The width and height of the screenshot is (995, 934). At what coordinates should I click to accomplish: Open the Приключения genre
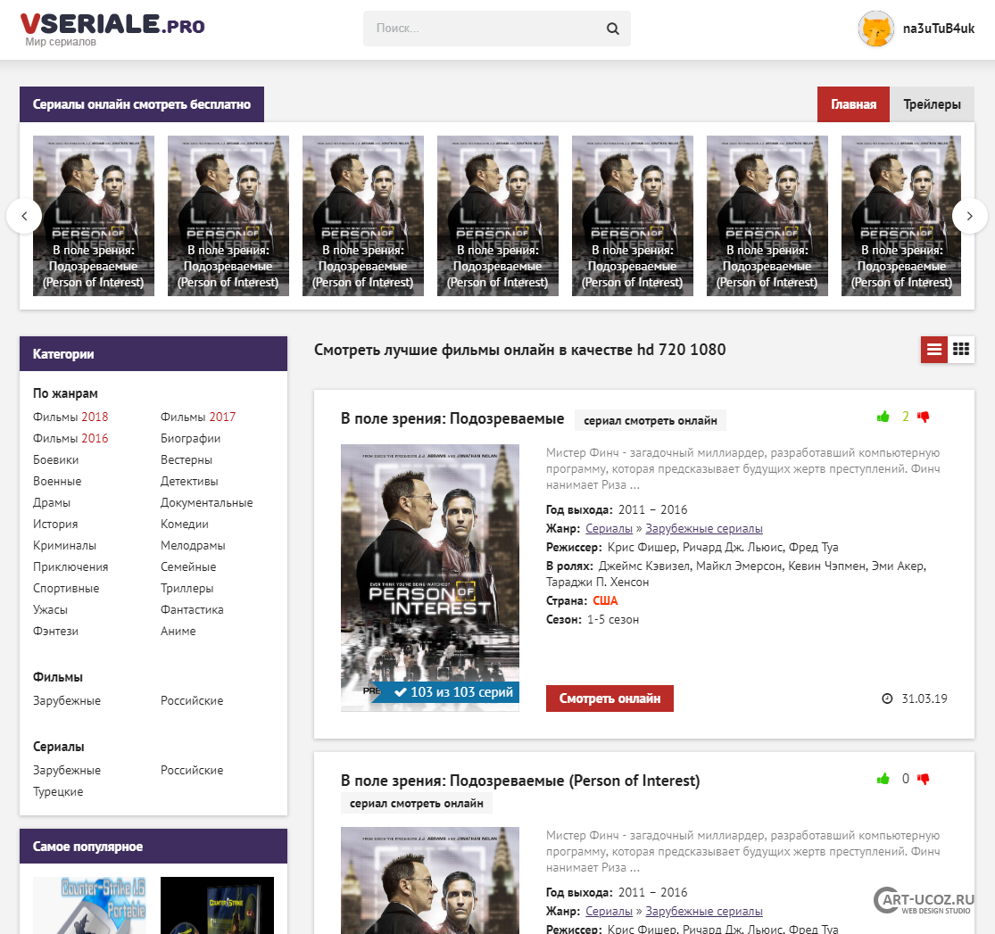pyautogui.click(x=70, y=567)
